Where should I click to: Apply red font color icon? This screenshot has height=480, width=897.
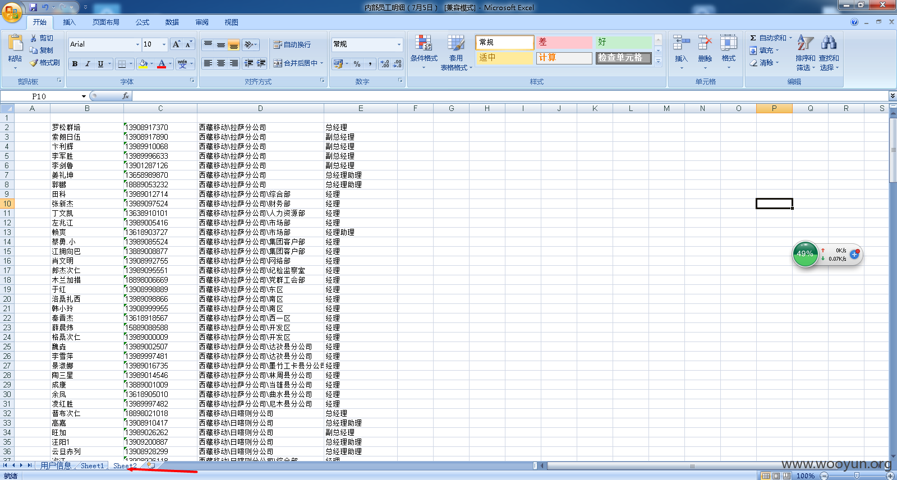coord(162,64)
